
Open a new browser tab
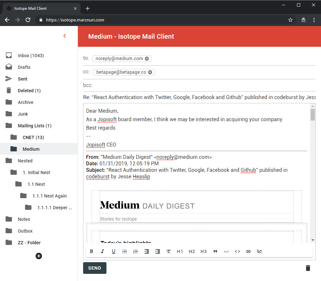88,8
